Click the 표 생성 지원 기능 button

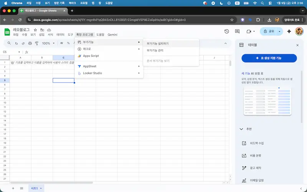(269, 58)
